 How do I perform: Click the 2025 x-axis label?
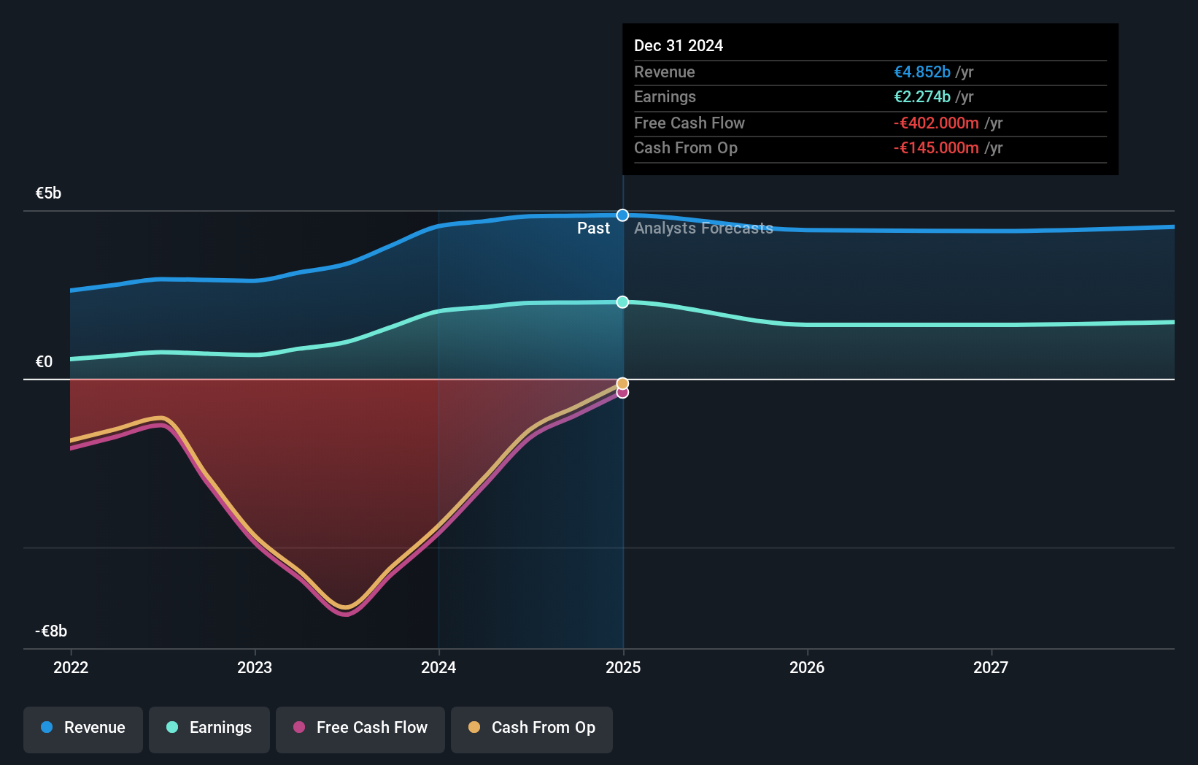pos(623,667)
